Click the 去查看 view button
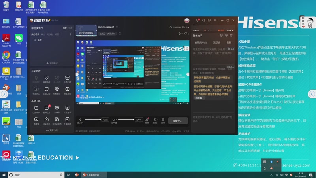This screenshot has width=316, height=178. pos(199,98)
